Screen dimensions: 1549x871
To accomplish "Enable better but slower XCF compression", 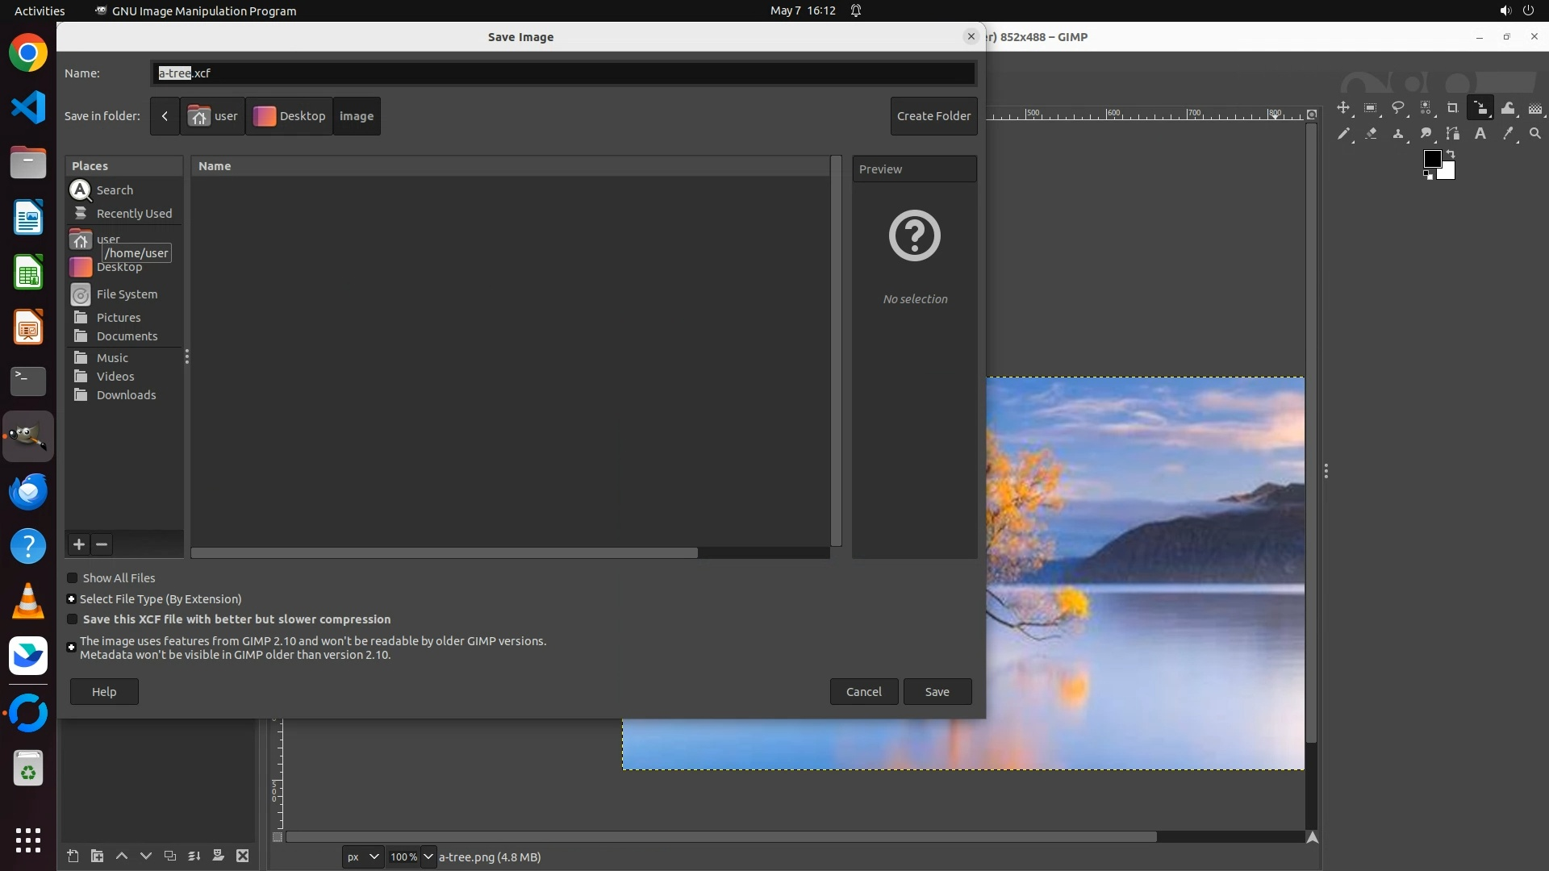I will [x=73, y=619].
